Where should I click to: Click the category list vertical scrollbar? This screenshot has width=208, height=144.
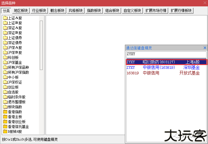pos(41,45)
